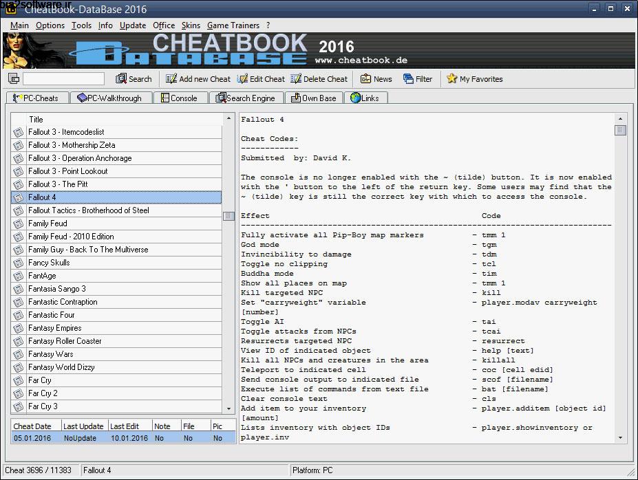Screen dimensions: 638x480
Task: Open the Options menu
Action: pyautogui.click(x=49, y=25)
